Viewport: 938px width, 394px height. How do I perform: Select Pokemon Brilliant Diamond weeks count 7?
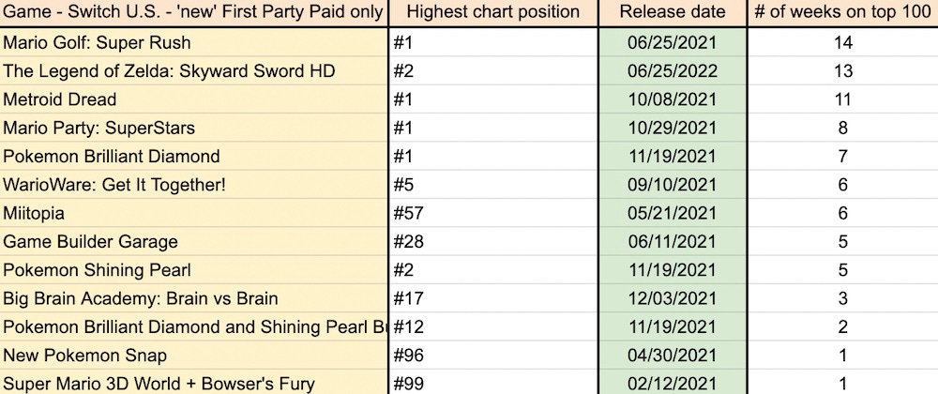tap(842, 157)
